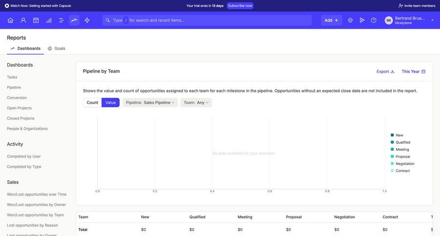Viewport: 440px width, 236px height.
Task: Switch to the Goals tab
Action: (57, 48)
